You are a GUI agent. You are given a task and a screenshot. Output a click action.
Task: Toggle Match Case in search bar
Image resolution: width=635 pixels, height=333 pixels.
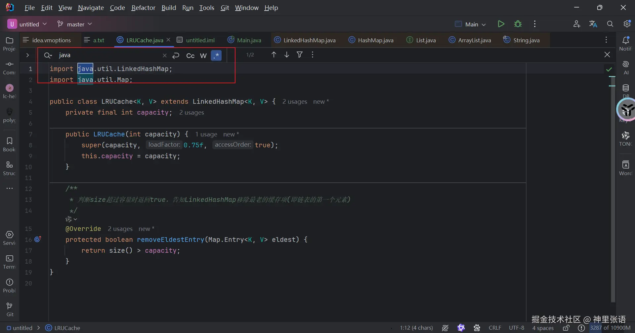pos(190,55)
